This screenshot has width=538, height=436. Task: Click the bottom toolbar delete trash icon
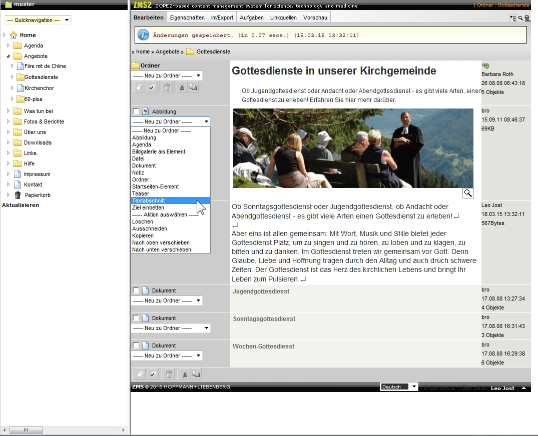169,374
